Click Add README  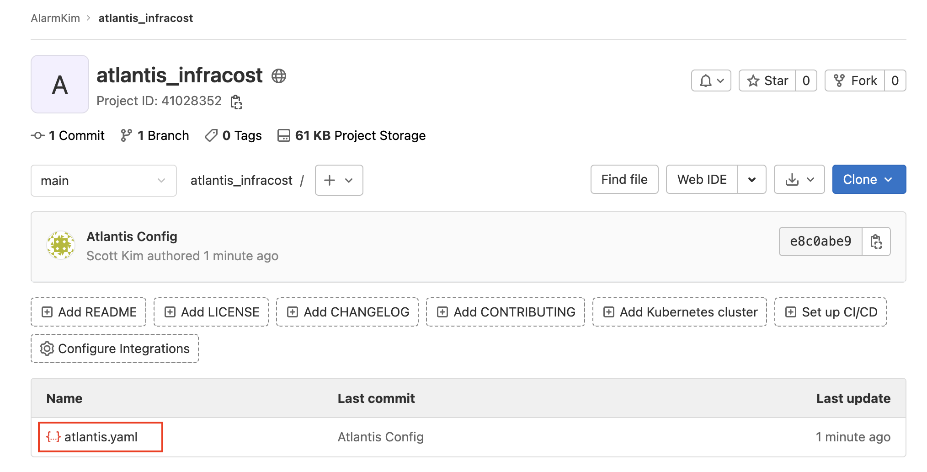pyautogui.click(x=89, y=312)
